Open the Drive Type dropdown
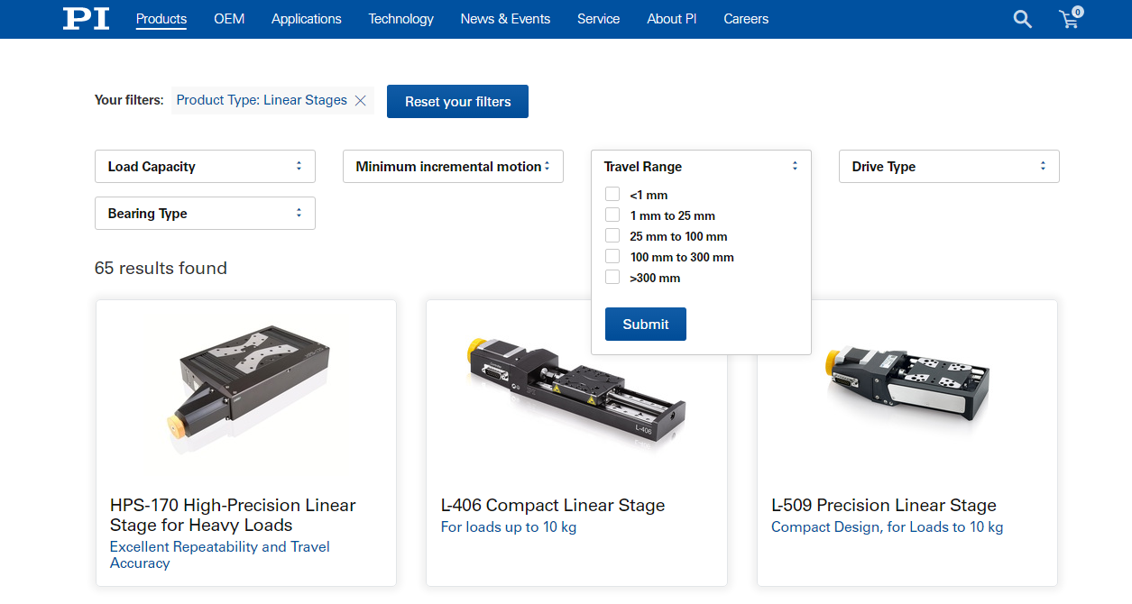1132x604 pixels. tap(949, 166)
